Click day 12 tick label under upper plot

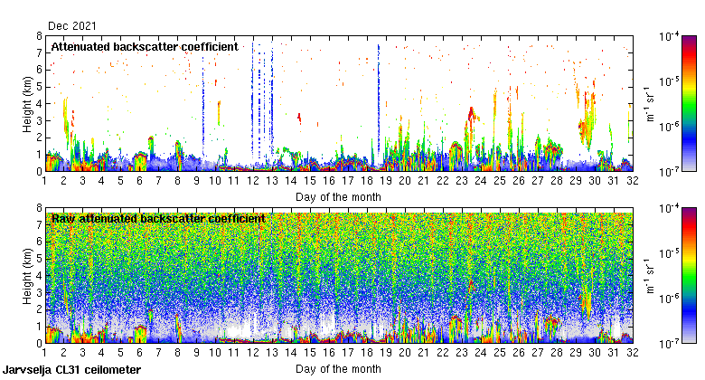click(x=253, y=181)
